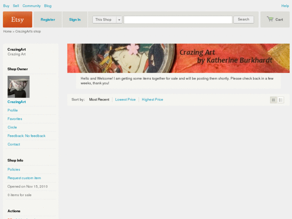This screenshot has height=219, width=292.
Task: Go to the Community section
Action: [31, 6]
